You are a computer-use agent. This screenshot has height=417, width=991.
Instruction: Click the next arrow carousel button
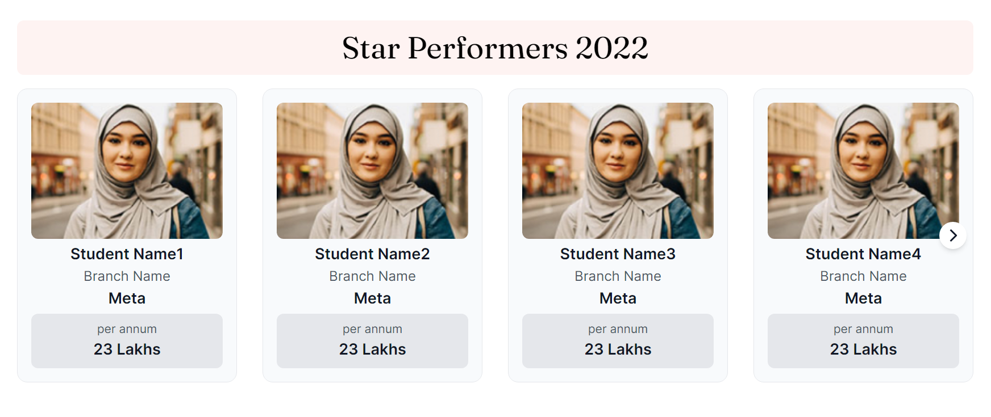coord(953,235)
